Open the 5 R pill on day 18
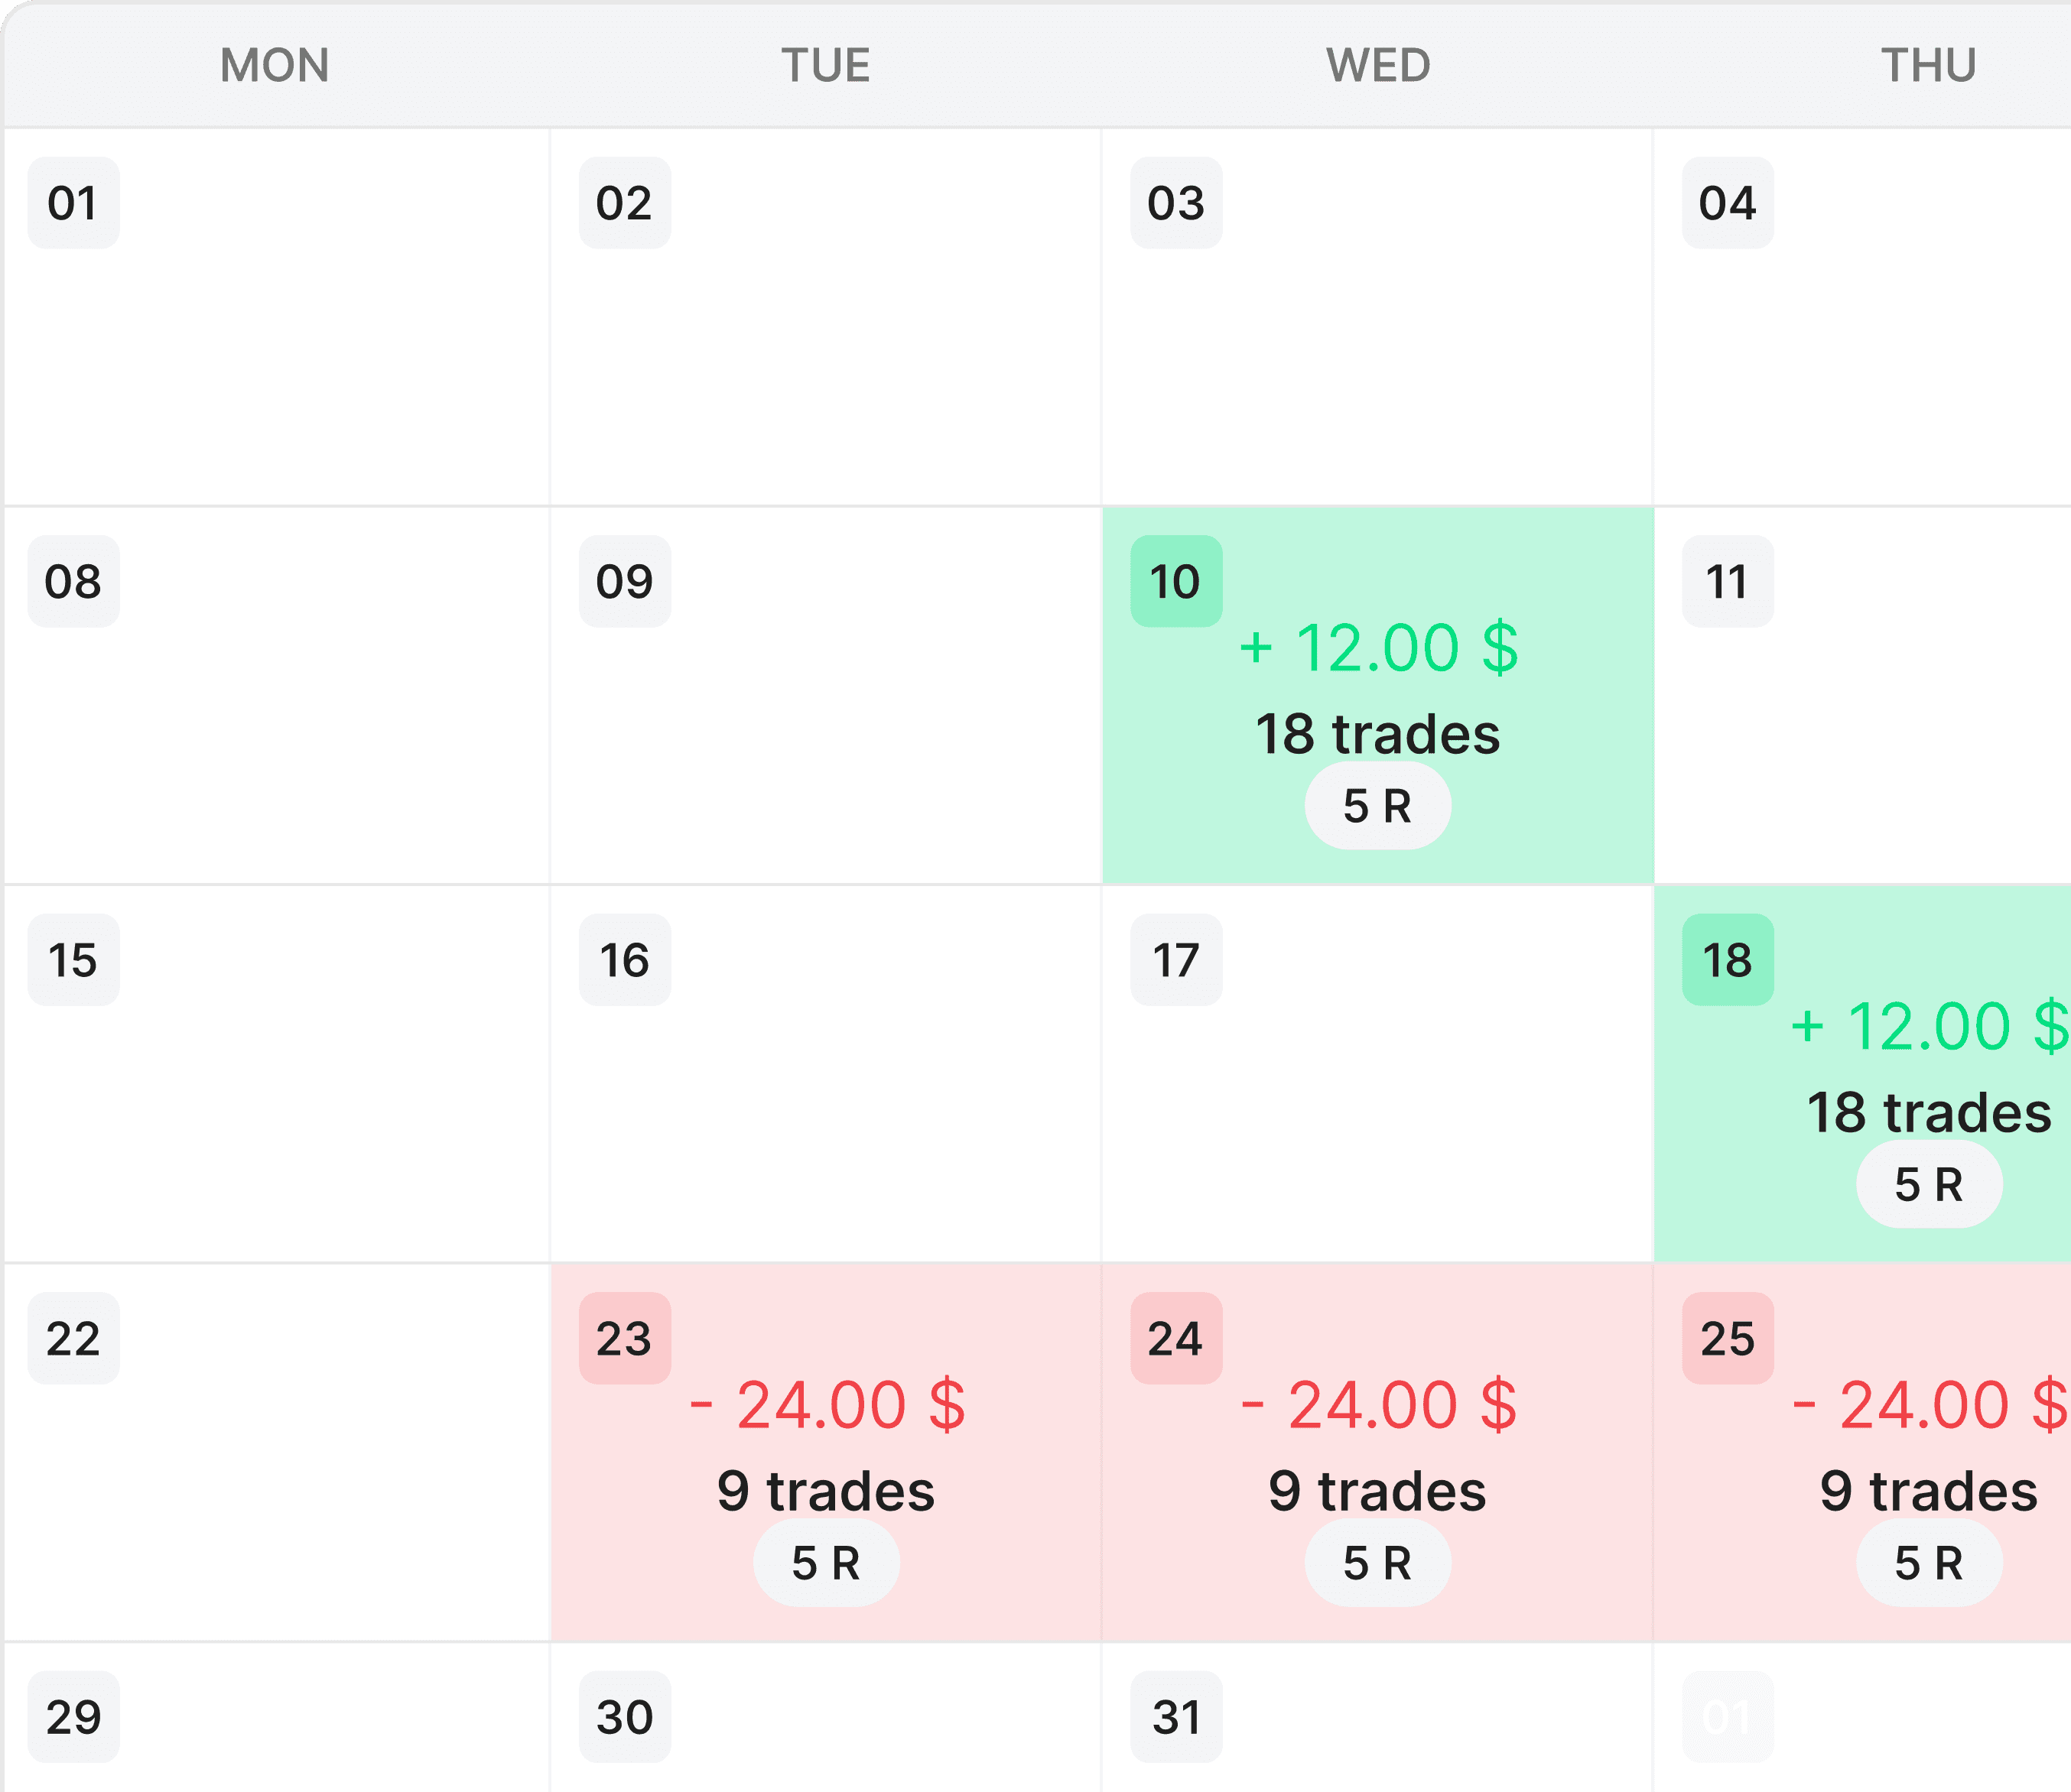 [x=1929, y=1184]
